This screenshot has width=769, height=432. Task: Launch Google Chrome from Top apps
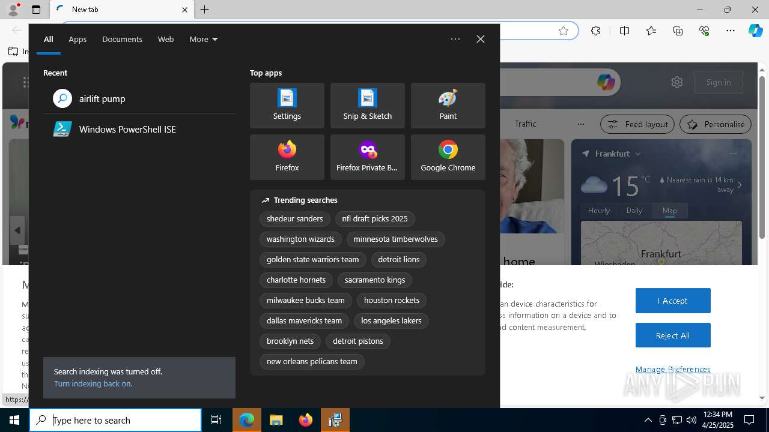coord(448,157)
